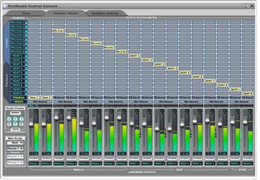260x180 pixels.
Task: Click the yellow ADAT 8 routing patch
Action: pyautogui.click(x=223, y=85)
